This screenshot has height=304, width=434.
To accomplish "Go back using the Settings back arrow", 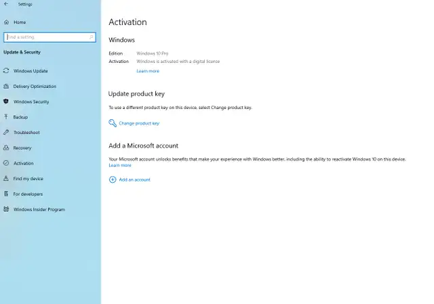I will click(x=6, y=4).
